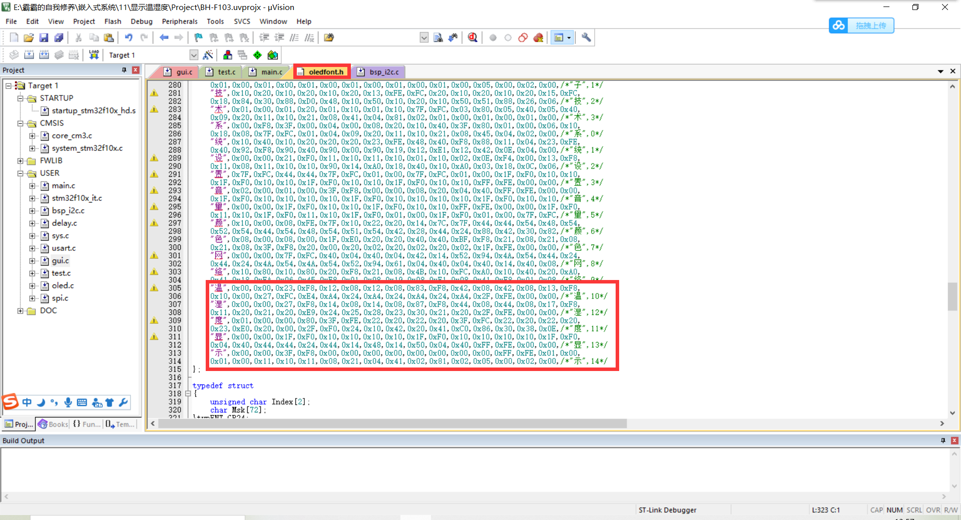Kill all breakpoints icon

(x=539, y=37)
